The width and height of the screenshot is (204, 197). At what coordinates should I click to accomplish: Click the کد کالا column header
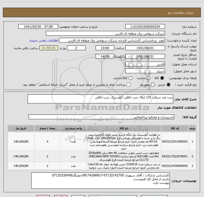[175, 128]
